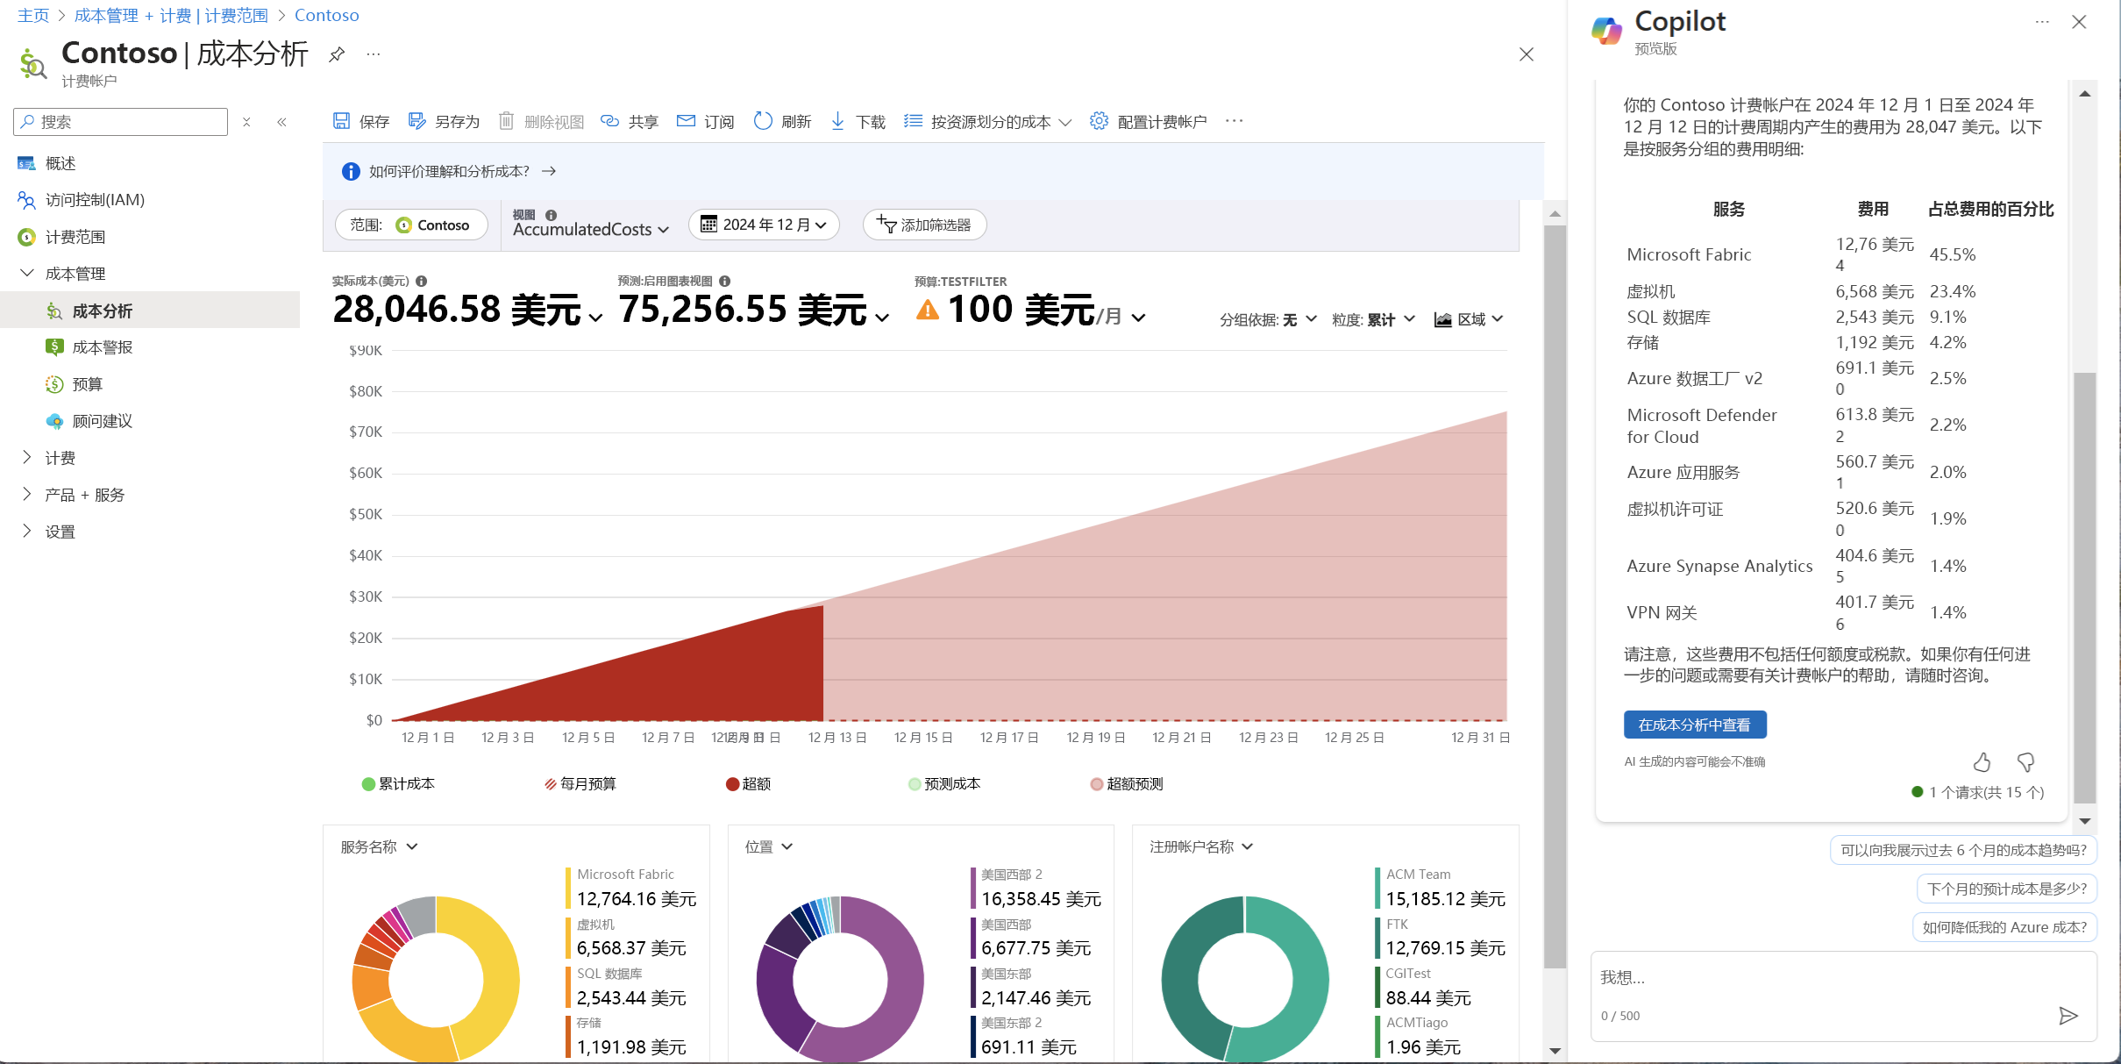Viewport: 2121px width, 1064px height.
Task: Send message in Copilot chat
Action: pos(2067,1016)
